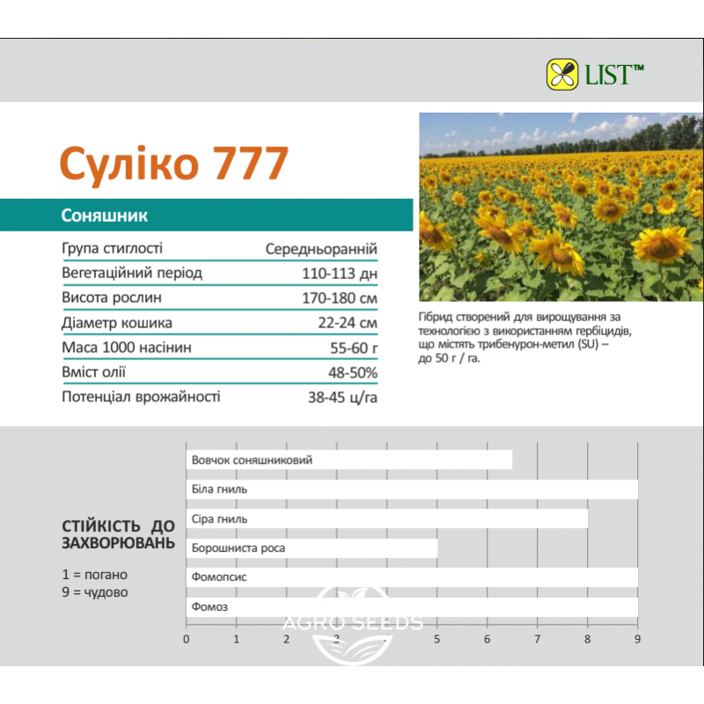This screenshot has height=704, width=704.
Task: Select the '170-180 см' value
Action: [340, 298]
